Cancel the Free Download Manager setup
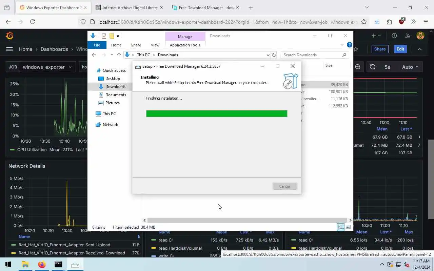 [285, 186]
